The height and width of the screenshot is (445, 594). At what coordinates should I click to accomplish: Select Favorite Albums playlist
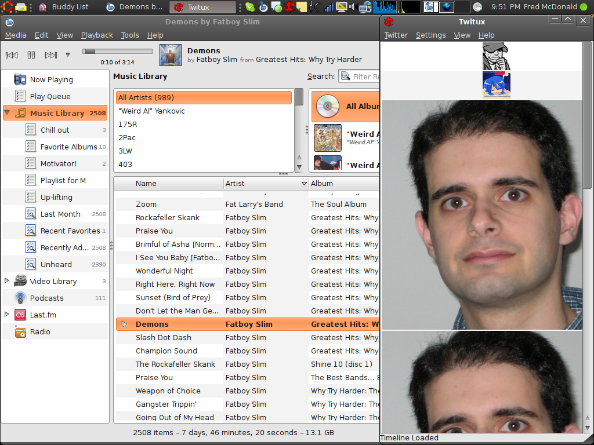coord(55,147)
